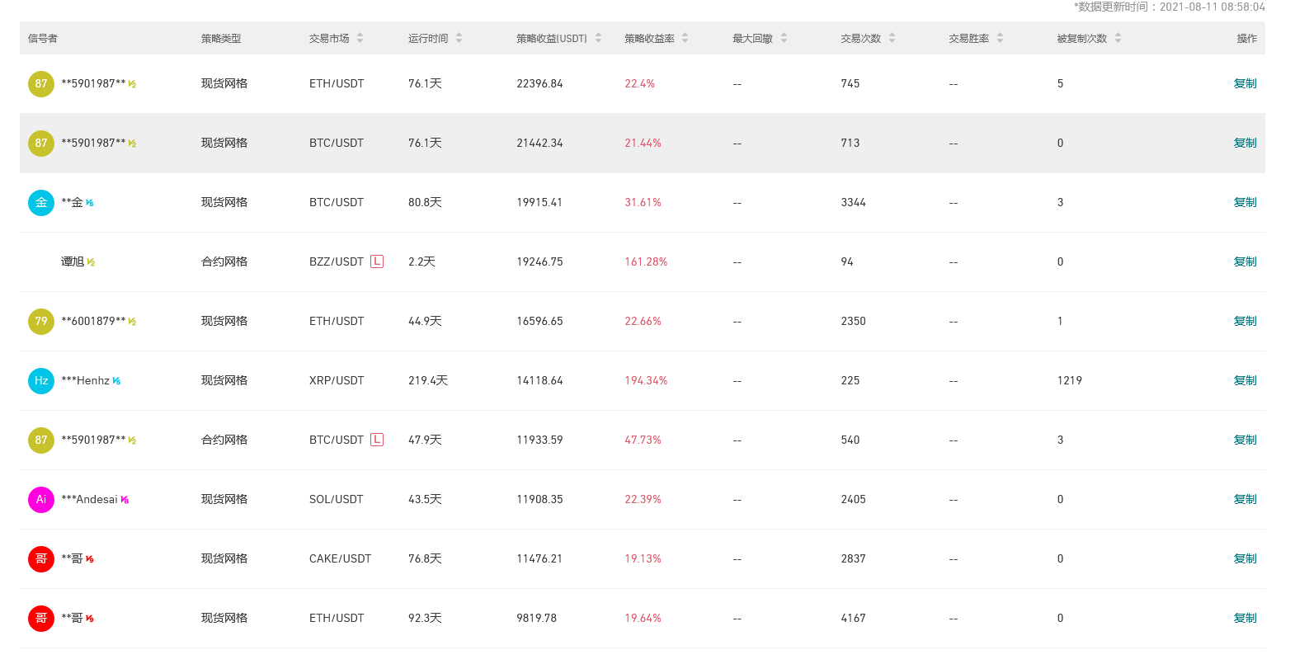Click 复制 in the 9819.78 ETH/USDT row
Image resolution: width=1295 pixels, height=664 pixels.
coord(1245,619)
